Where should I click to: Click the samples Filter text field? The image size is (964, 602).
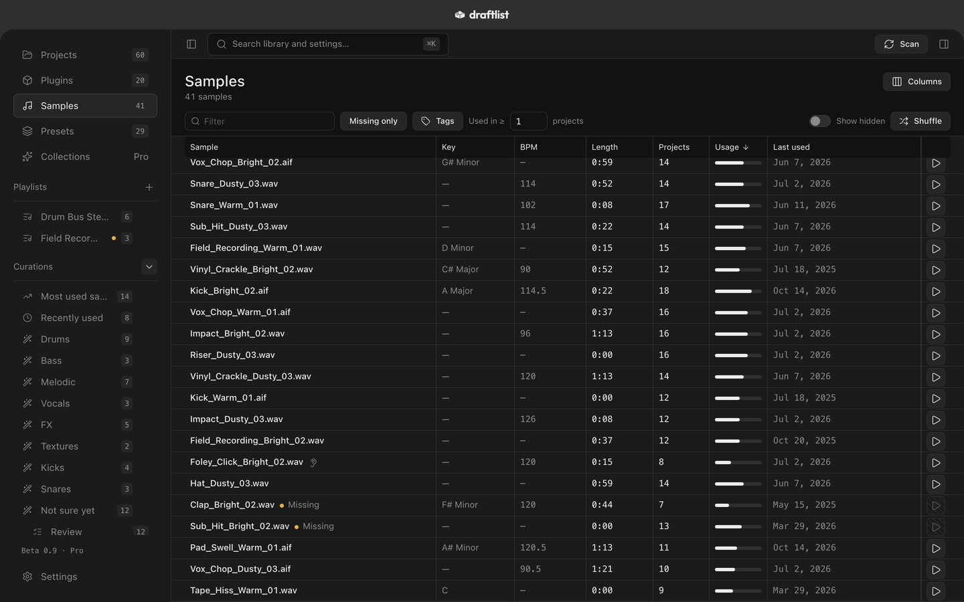tap(260, 121)
